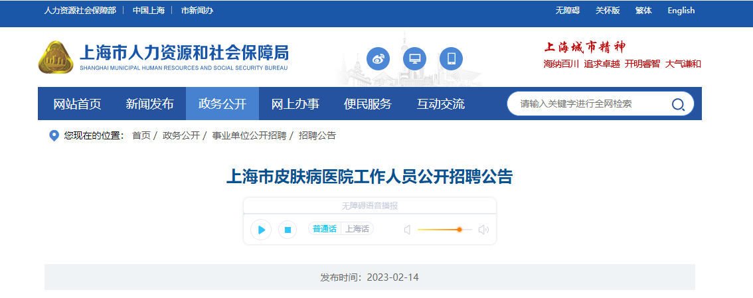Viewport: 753px width, 298px height.
Task: Open the Weibo icon link
Action: pyautogui.click(x=378, y=58)
